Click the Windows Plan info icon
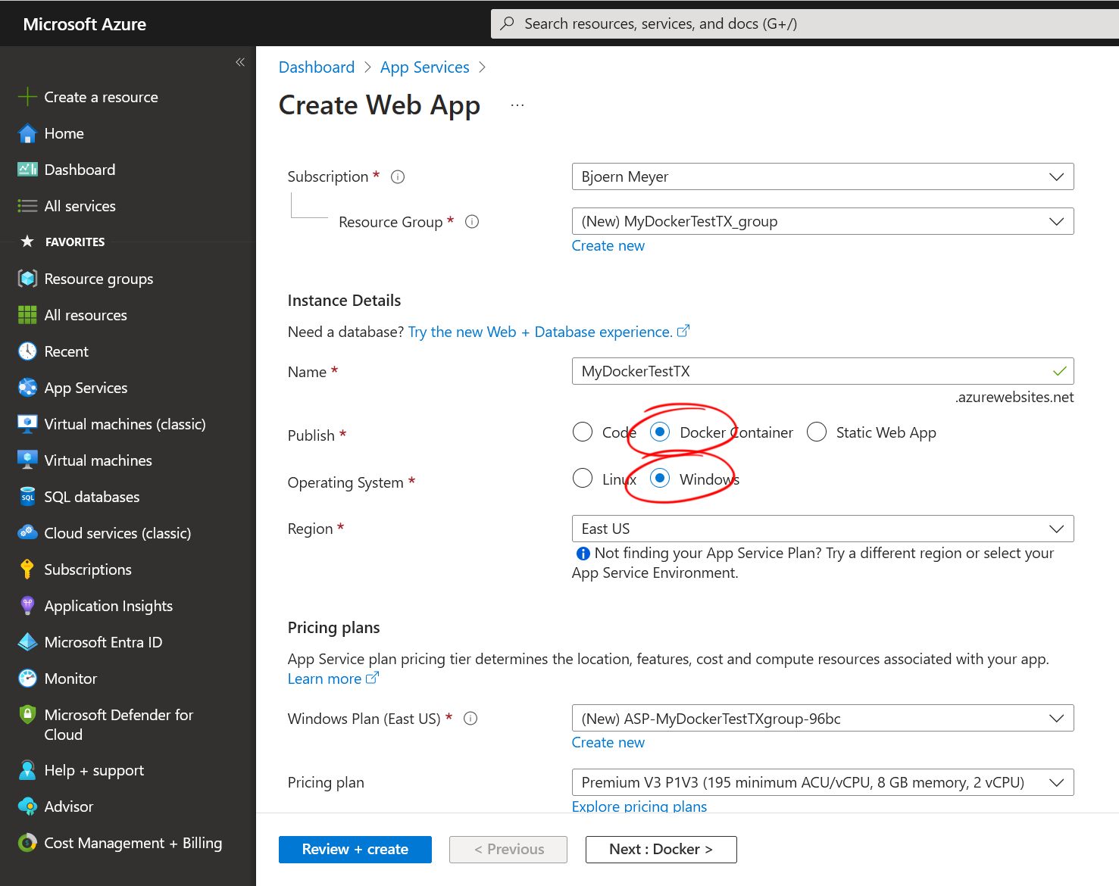This screenshot has height=886, width=1119. click(x=470, y=719)
